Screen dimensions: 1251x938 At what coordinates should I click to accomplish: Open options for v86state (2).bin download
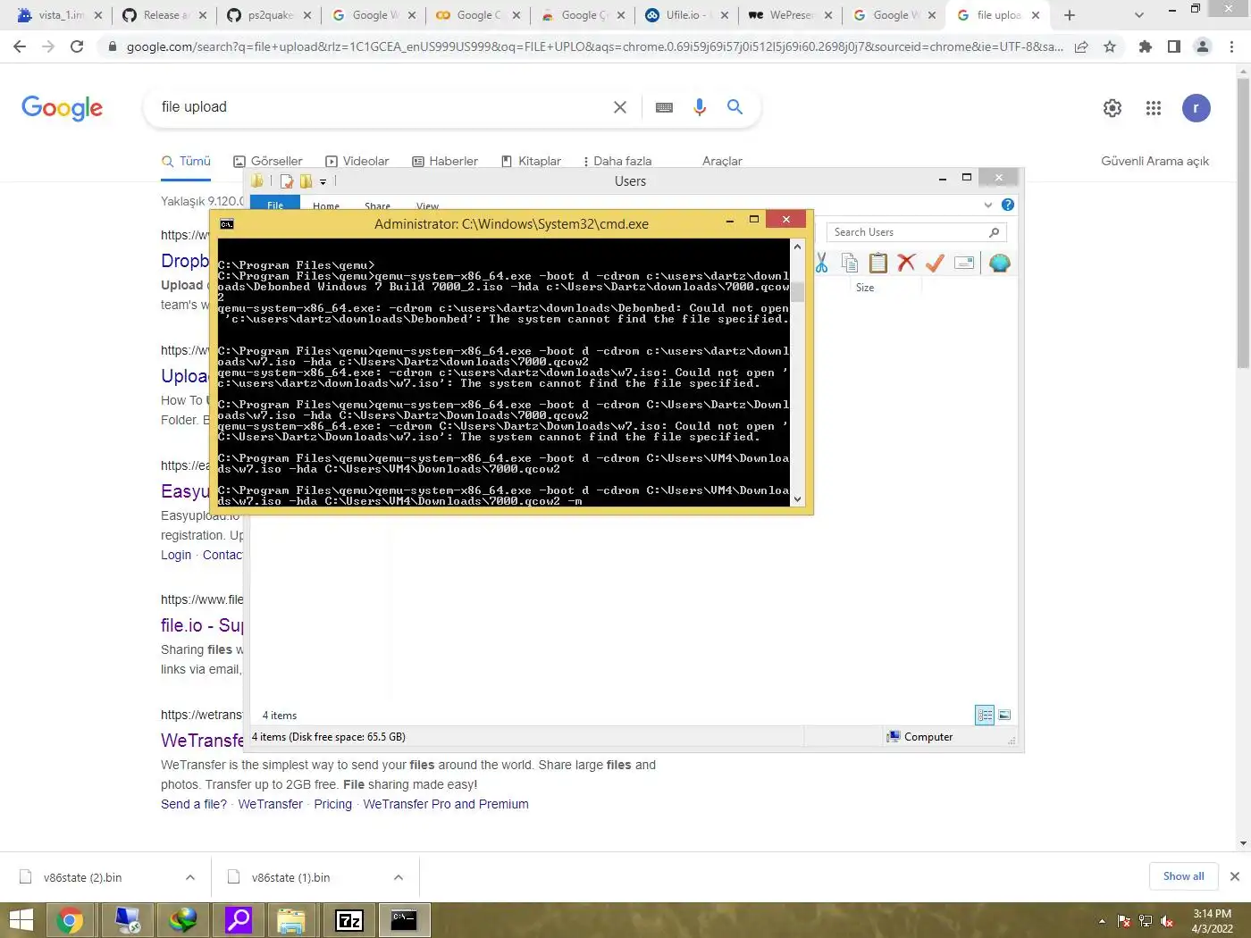(x=190, y=877)
